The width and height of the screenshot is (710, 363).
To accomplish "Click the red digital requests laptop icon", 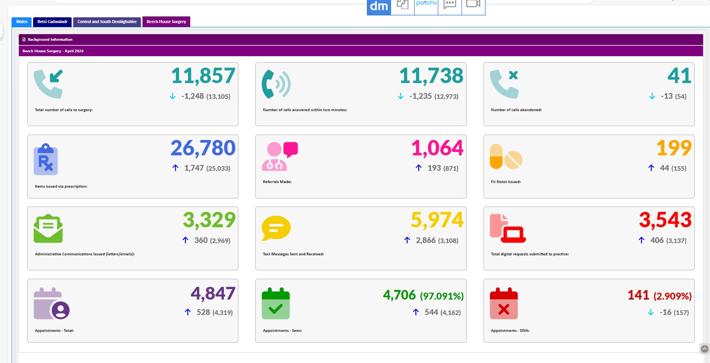I will coord(507,228).
